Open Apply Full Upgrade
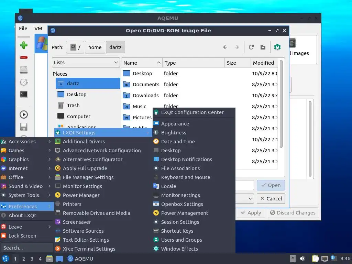352x264 pixels. tap(103, 168)
